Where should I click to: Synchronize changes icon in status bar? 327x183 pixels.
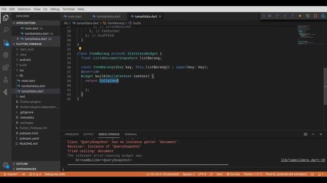pos(24,174)
